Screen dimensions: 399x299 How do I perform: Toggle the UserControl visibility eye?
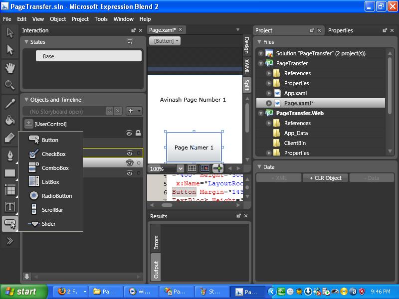click(129, 133)
